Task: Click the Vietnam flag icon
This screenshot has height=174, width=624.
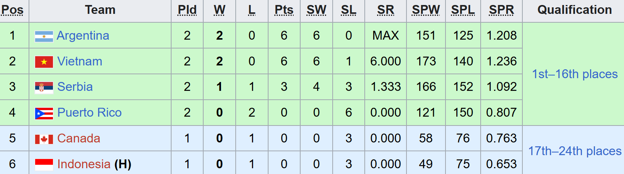Action: click(x=44, y=62)
